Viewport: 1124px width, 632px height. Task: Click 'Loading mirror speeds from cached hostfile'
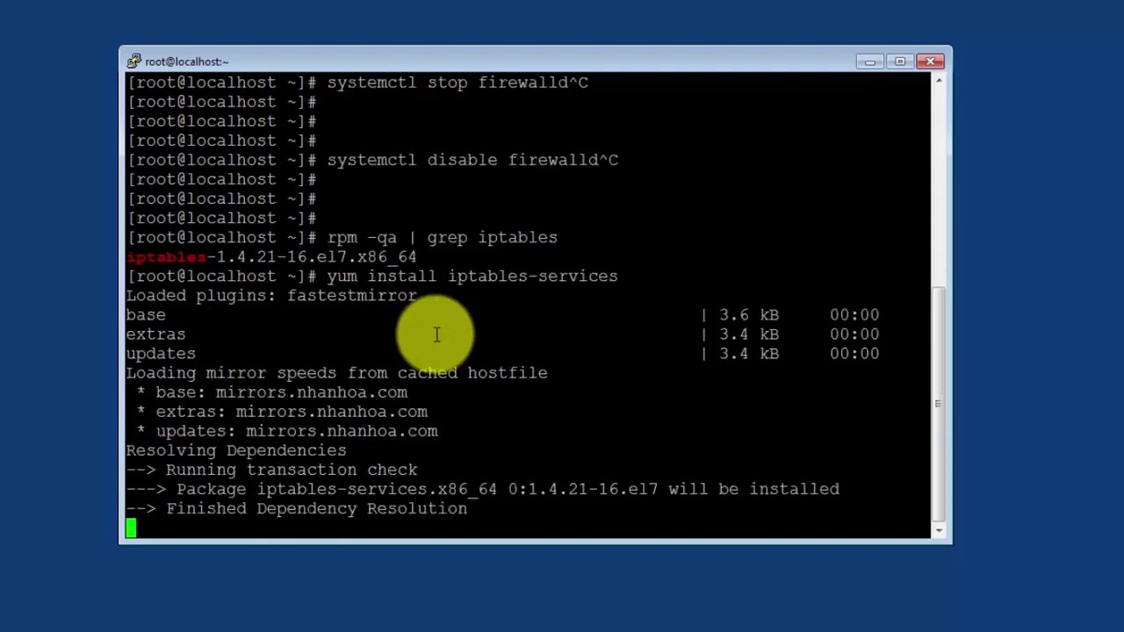click(x=336, y=373)
